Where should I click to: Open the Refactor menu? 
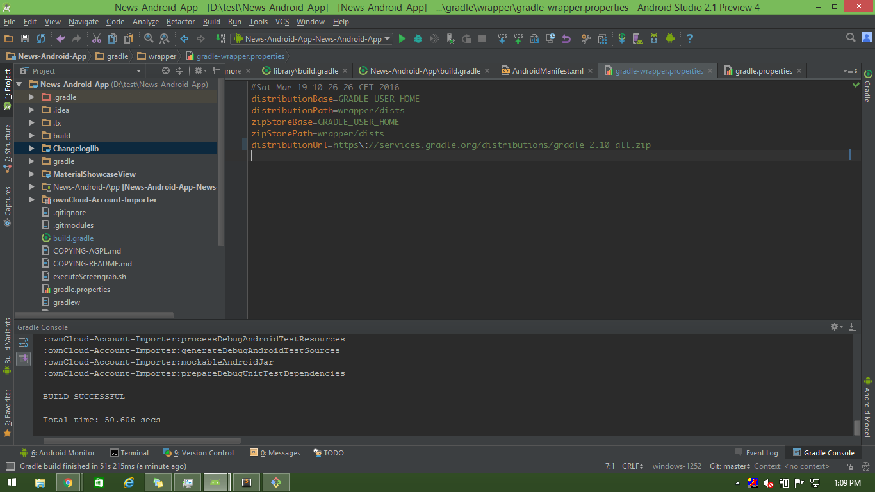point(181,22)
